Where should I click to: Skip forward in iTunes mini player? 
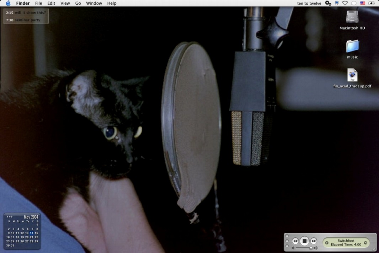314,241
